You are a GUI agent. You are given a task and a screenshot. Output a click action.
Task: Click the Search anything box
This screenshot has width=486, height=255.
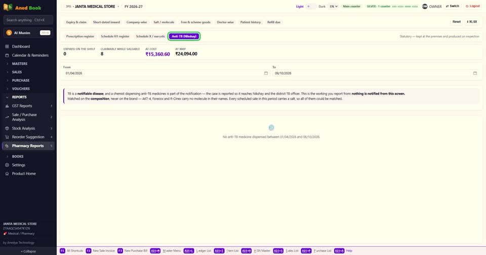click(x=28, y=20)
